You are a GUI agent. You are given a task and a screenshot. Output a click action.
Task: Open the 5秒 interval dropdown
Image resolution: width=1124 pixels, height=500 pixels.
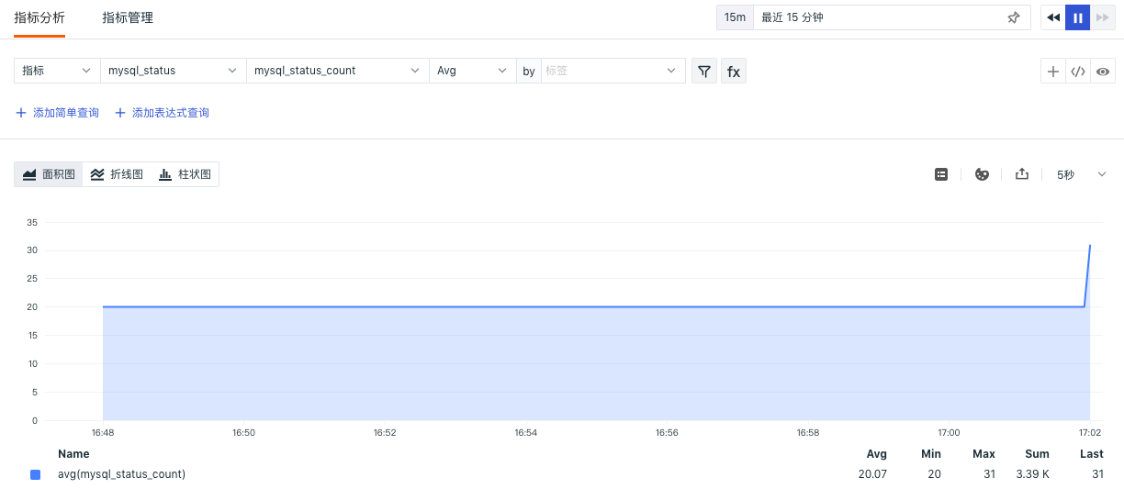coord(1082,174)
